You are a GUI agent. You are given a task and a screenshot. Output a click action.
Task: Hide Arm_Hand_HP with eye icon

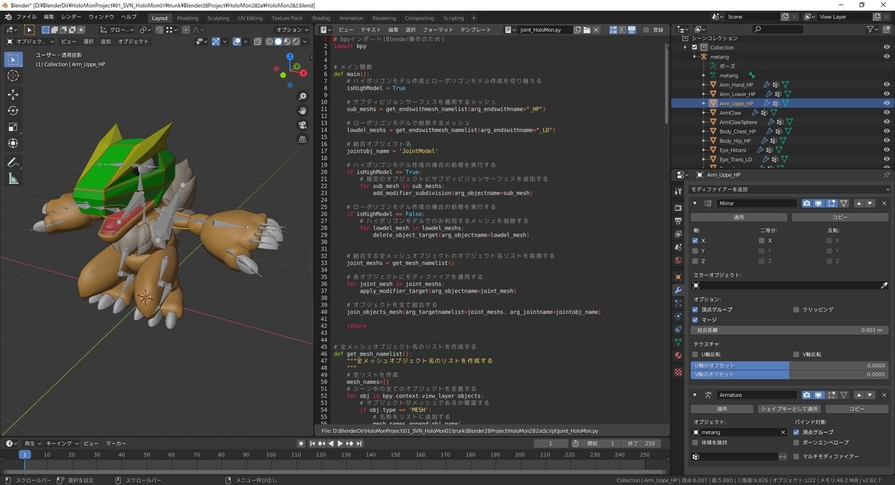click(x=887, y=84)
